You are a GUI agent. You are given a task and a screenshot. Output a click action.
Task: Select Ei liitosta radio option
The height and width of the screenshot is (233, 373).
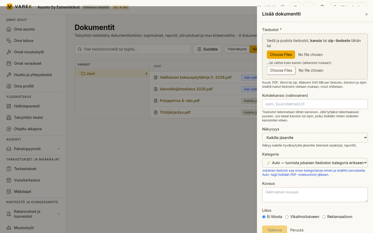pyautogui.click(x=264, y=217)
